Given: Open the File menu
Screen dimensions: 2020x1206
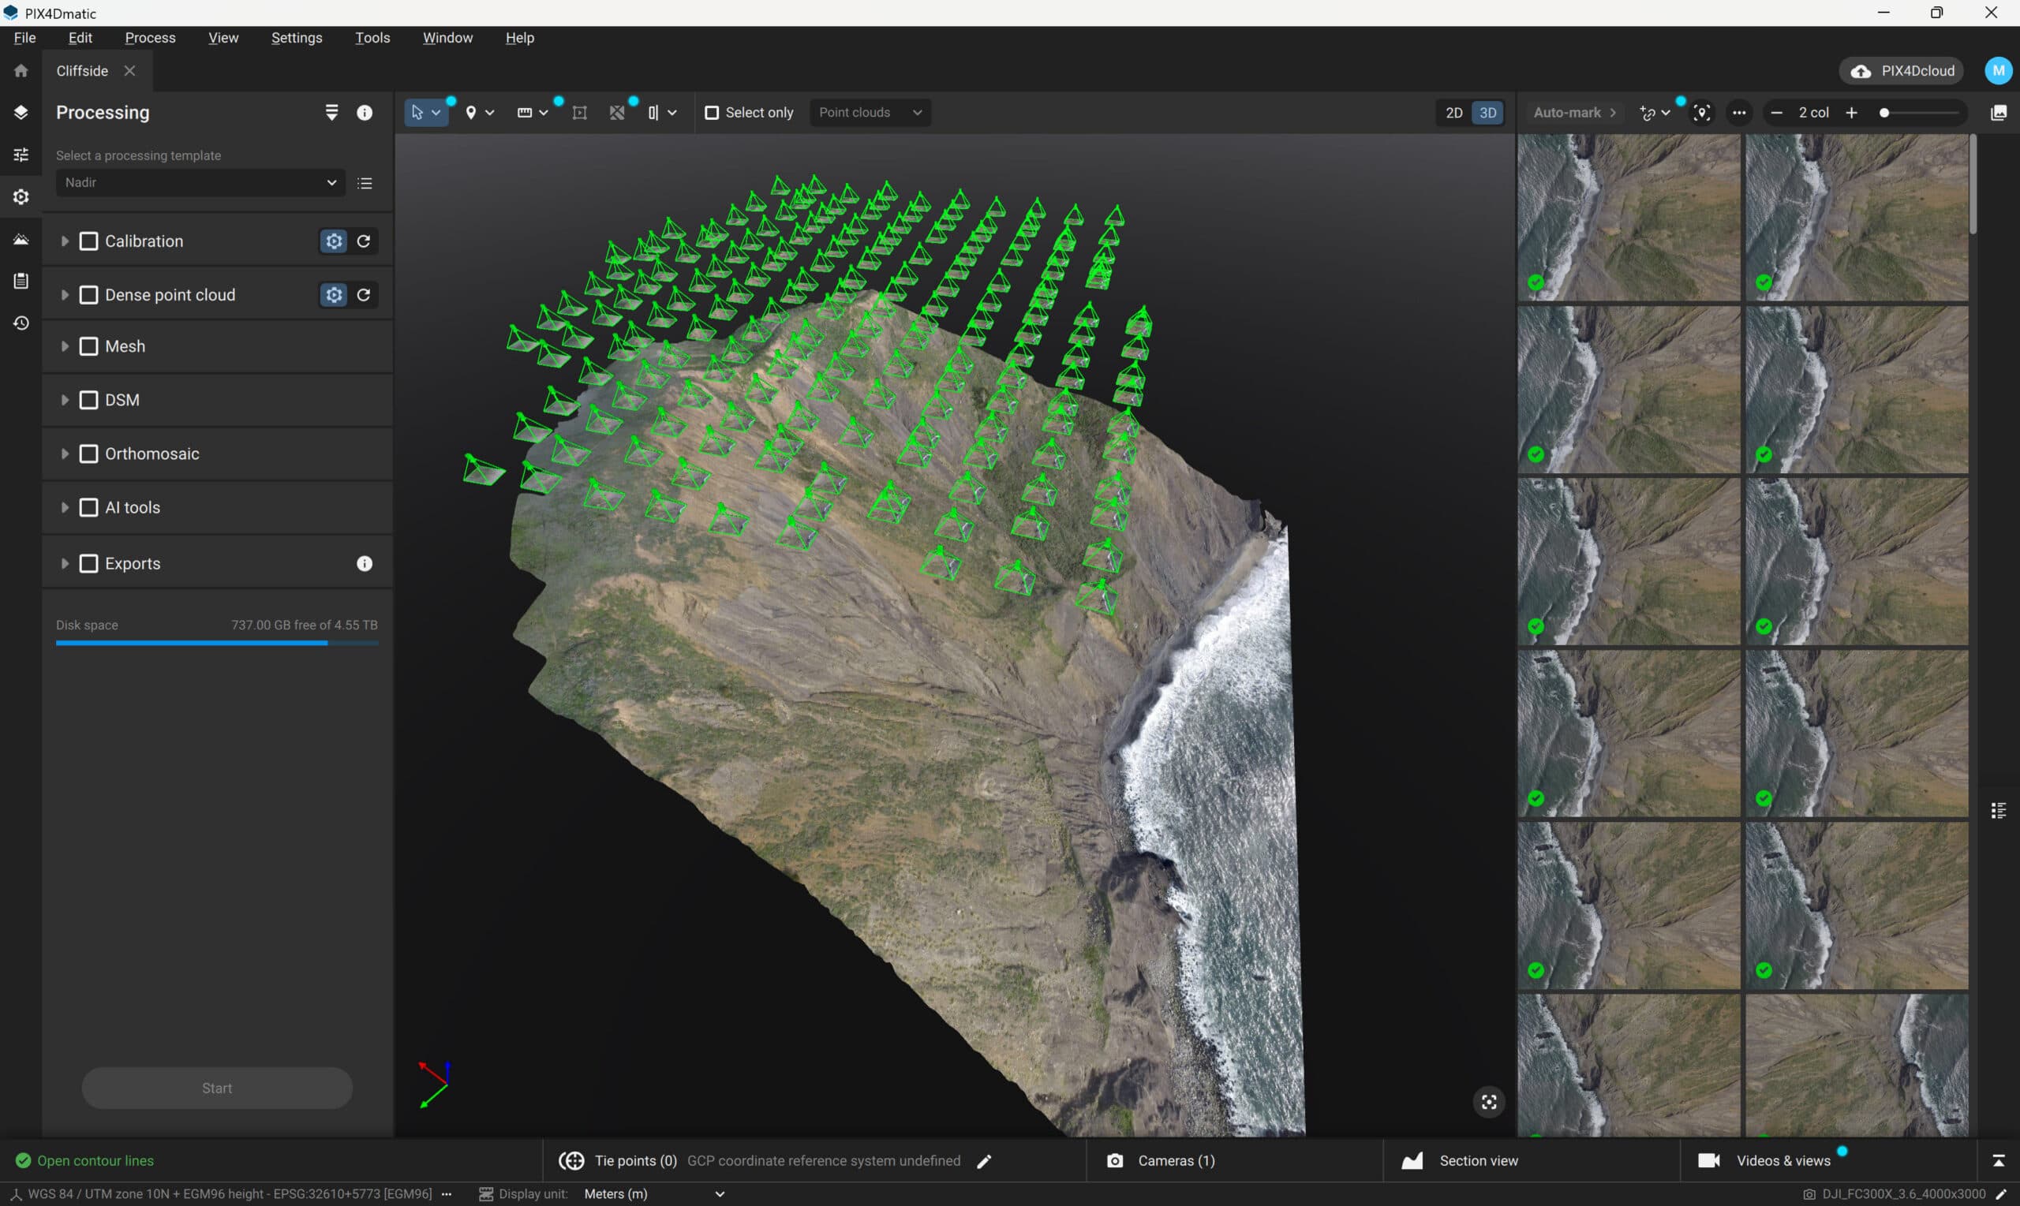Looking at the screenshot, I should click(24, 37).
